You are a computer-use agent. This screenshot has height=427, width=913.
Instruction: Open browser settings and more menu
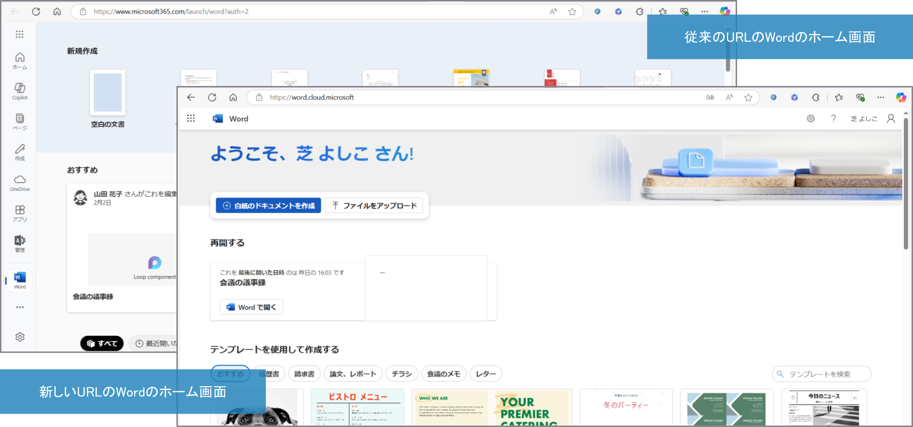tap(881, 97)
